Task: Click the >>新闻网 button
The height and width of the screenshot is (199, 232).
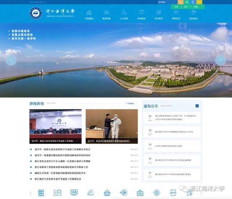Action: pos(130,103)
